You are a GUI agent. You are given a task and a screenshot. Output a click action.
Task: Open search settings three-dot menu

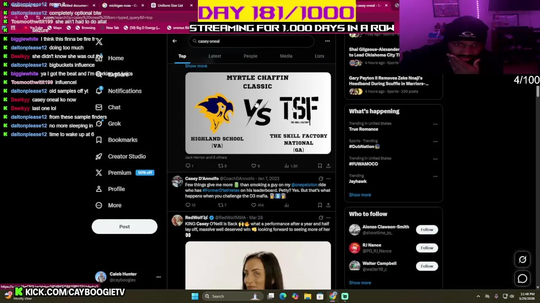point(327,41)
